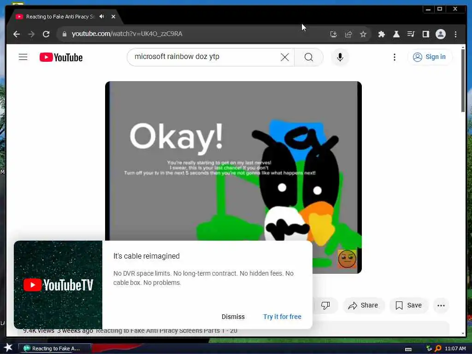Click the scrollbar down arrow
The image size is (472, 354).
click(463, 334)
